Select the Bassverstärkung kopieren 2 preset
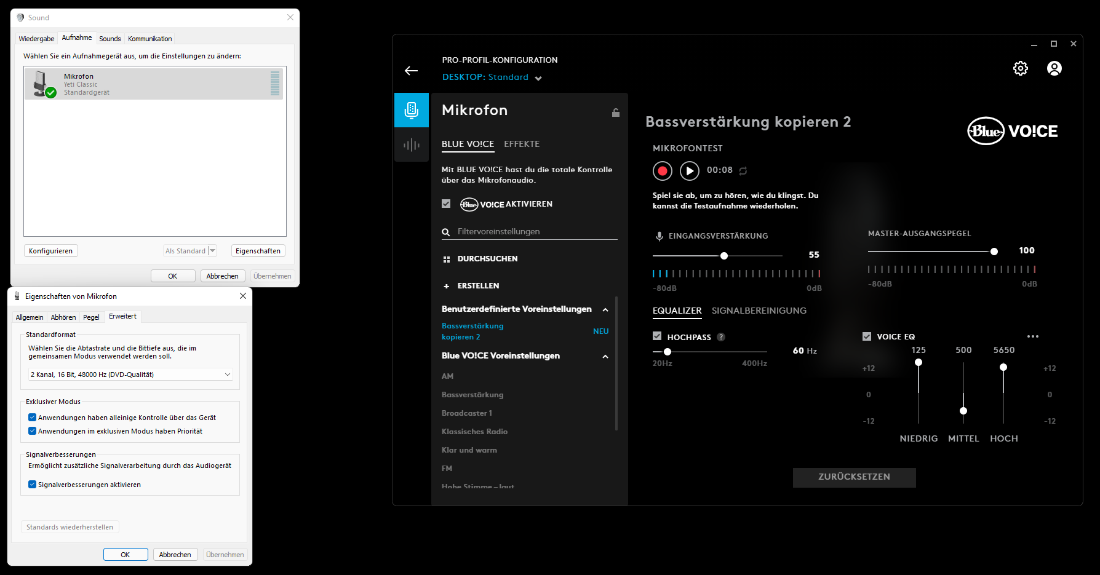Screen dimensions: 1100x575 pos(472,331)
